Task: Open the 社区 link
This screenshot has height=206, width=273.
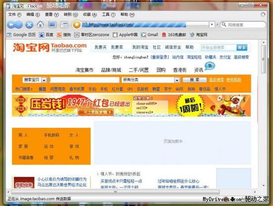Action: pyautogui.click(x=157, y=47)
